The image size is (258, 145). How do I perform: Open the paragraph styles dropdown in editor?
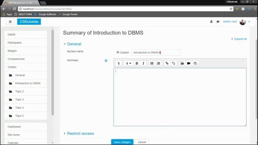(129, 63)
